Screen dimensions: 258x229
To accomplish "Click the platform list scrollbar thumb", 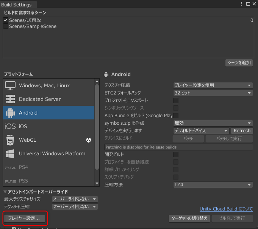I will pyautogui.click(x=97, y=127).
